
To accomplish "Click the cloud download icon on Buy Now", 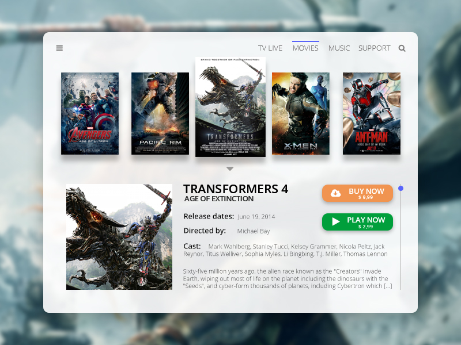I will (335, 193).
